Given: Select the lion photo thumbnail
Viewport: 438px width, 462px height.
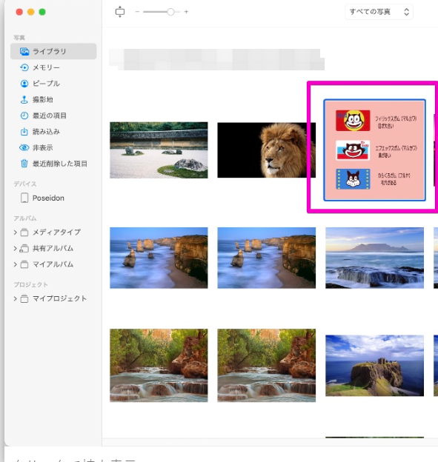Looking at the screenshot, I should pos(266,150).
